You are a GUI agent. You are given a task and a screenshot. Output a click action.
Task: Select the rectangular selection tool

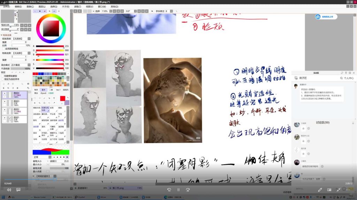click(x=35, y=98)
